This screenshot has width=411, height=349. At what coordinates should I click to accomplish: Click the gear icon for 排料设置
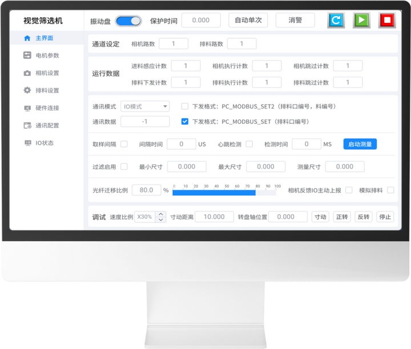click(x=27, y=90)
